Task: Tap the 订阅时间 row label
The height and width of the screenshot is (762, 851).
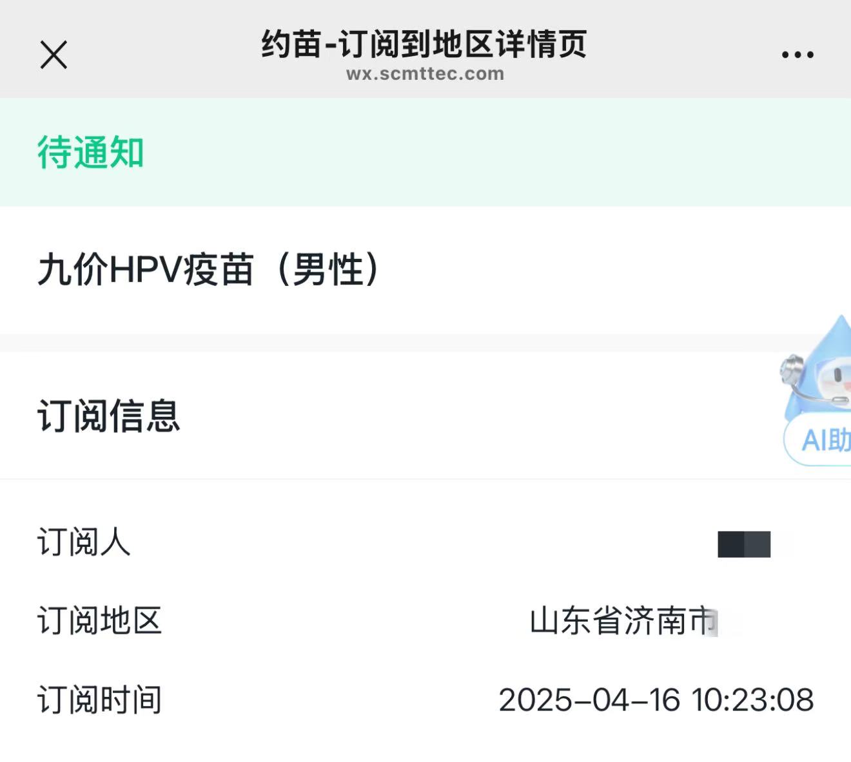Action: [x=99, y=700]
